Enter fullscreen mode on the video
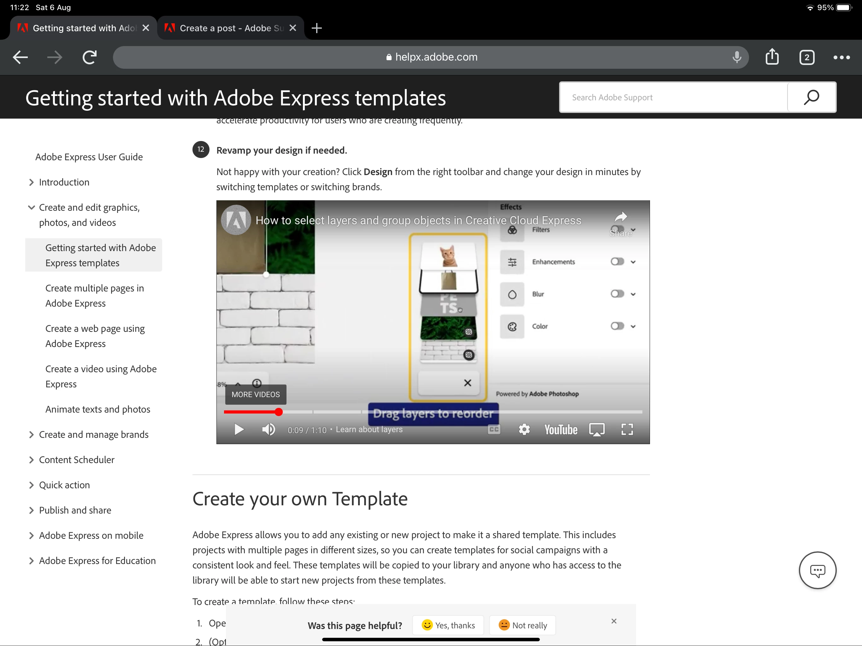Image resolution: width=862 pixels, height=646 pixels. coord(627,429)
